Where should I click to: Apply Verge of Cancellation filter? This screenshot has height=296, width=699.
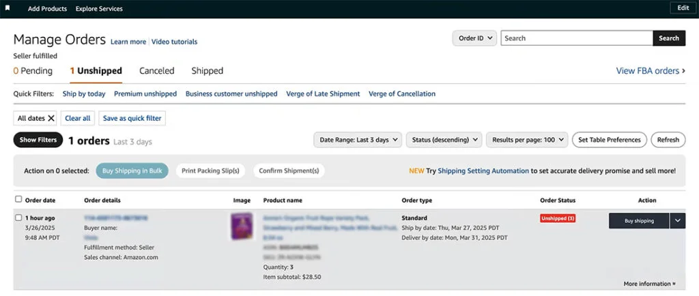pyautogui.click(x=402, y=94)
